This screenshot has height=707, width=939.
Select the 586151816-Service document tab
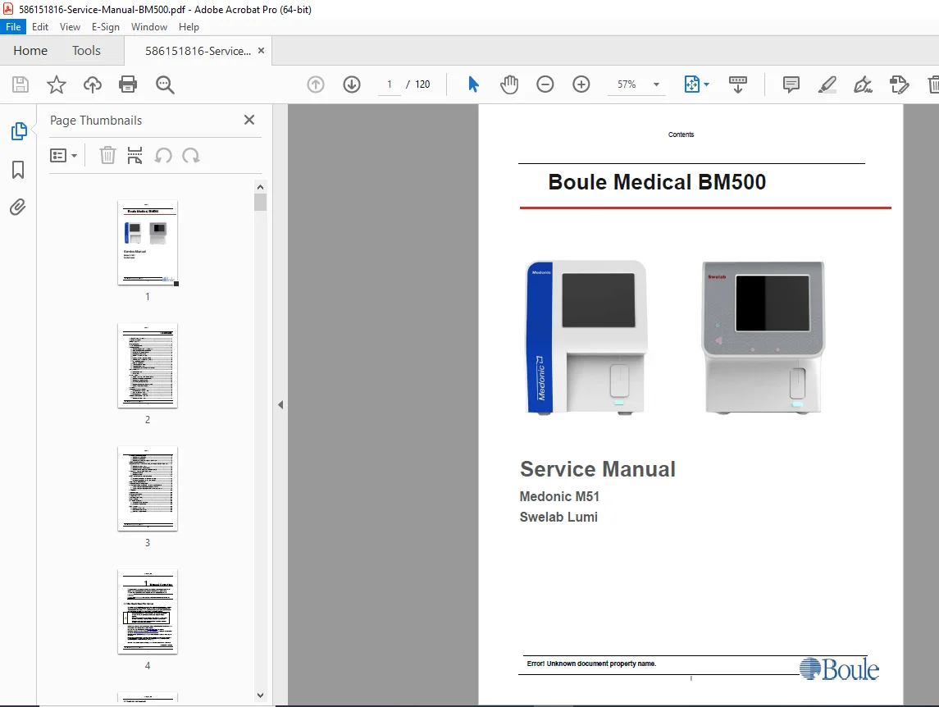click(x=198, y=51)
